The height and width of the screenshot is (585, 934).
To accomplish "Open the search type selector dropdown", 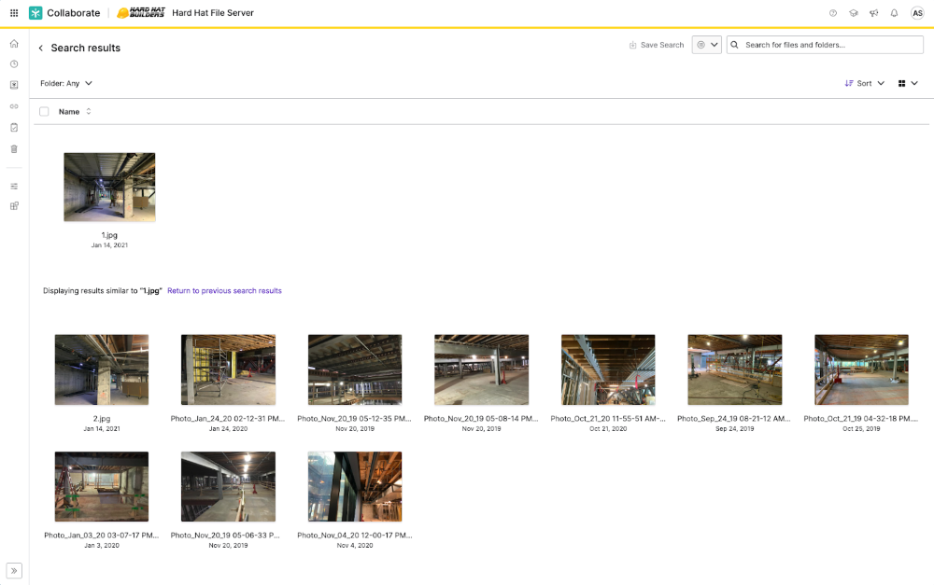I will [x=706, y=45].
